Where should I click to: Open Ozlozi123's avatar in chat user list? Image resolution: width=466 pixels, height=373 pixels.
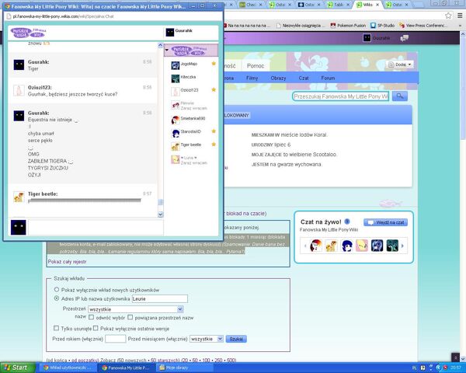[x=176, y=92]
